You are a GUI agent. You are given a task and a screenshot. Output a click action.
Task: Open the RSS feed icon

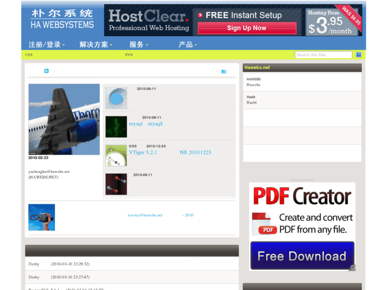46,71
